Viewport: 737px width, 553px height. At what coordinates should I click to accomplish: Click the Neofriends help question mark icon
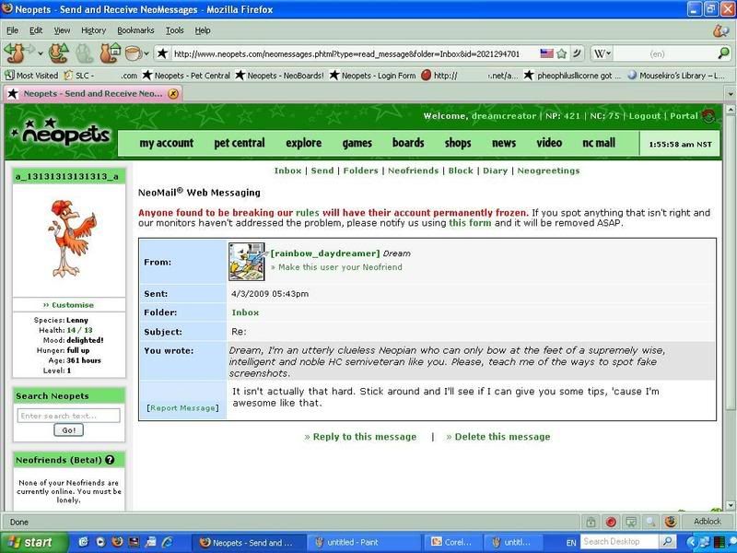tap(110, 460)
